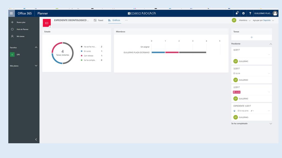Open the task card 2/2017

pos(252,93)
